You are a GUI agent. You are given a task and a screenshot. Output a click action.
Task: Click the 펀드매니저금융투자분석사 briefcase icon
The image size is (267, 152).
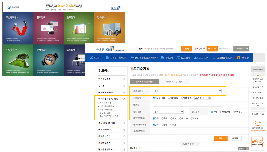point(132,58)
